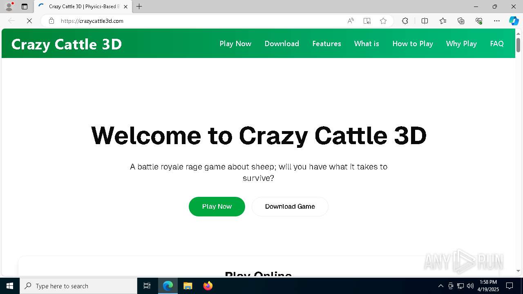Open the volume control tray icon
Image resolution: width=523 pixels, height=294 pixels.
click(470, 286)
